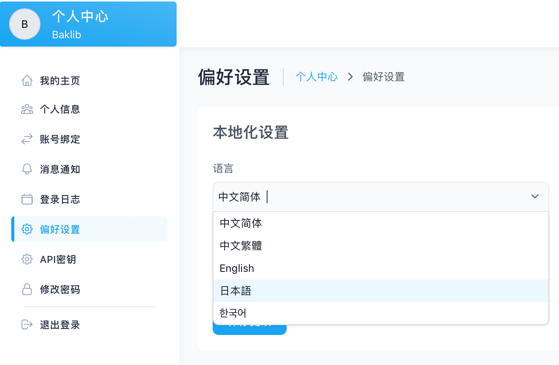The width and height of the screenshot is (559, 365).
Task: Collapse the language dropdown via its chevron
Action: point(535,196)
